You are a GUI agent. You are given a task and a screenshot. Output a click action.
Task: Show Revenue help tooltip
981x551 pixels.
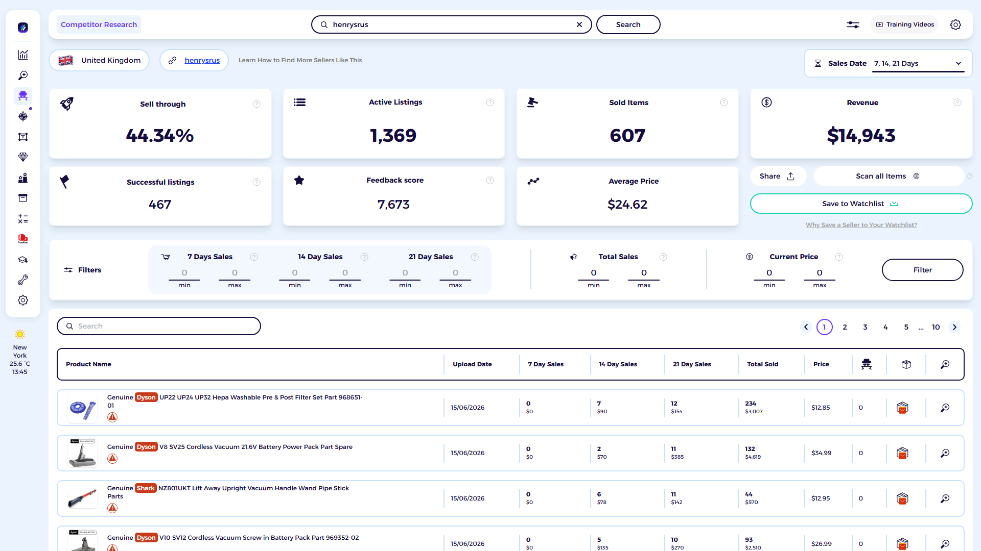(957, 103)
